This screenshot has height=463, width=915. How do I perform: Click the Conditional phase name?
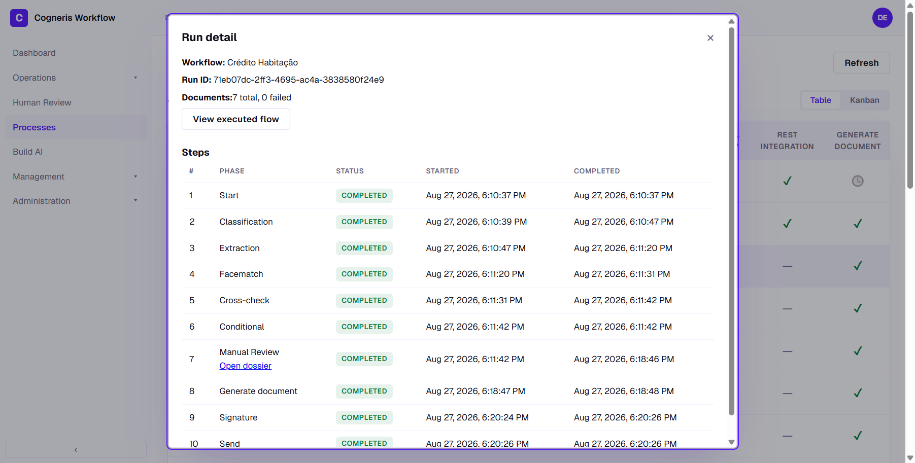(x=242, y=327)
